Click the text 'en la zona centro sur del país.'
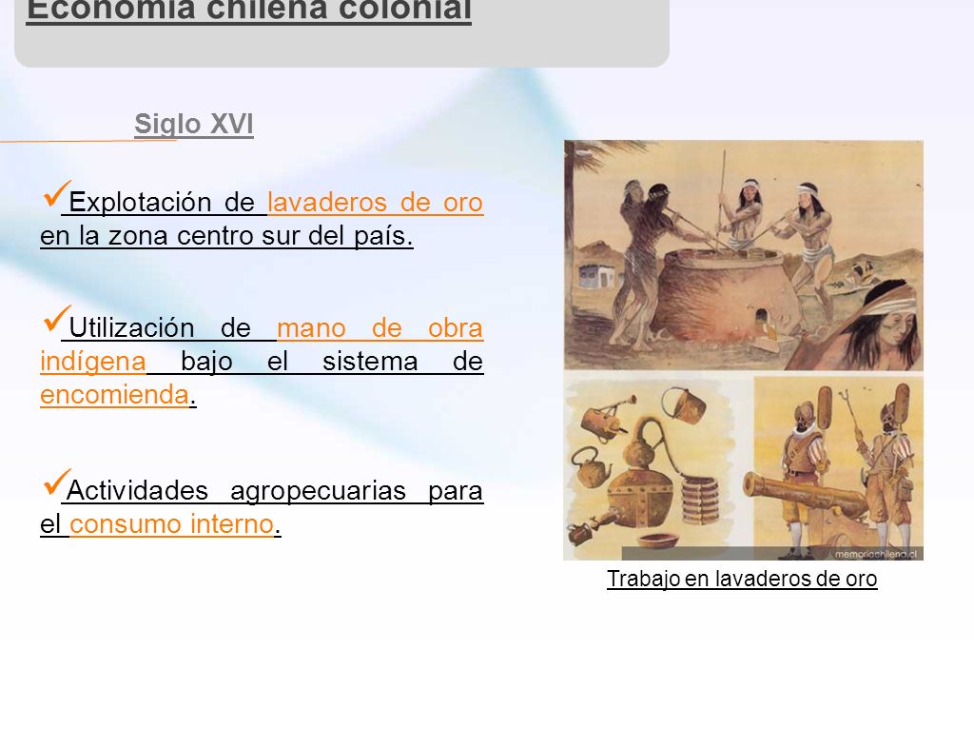Screen dimensions: 974x748 226,236
